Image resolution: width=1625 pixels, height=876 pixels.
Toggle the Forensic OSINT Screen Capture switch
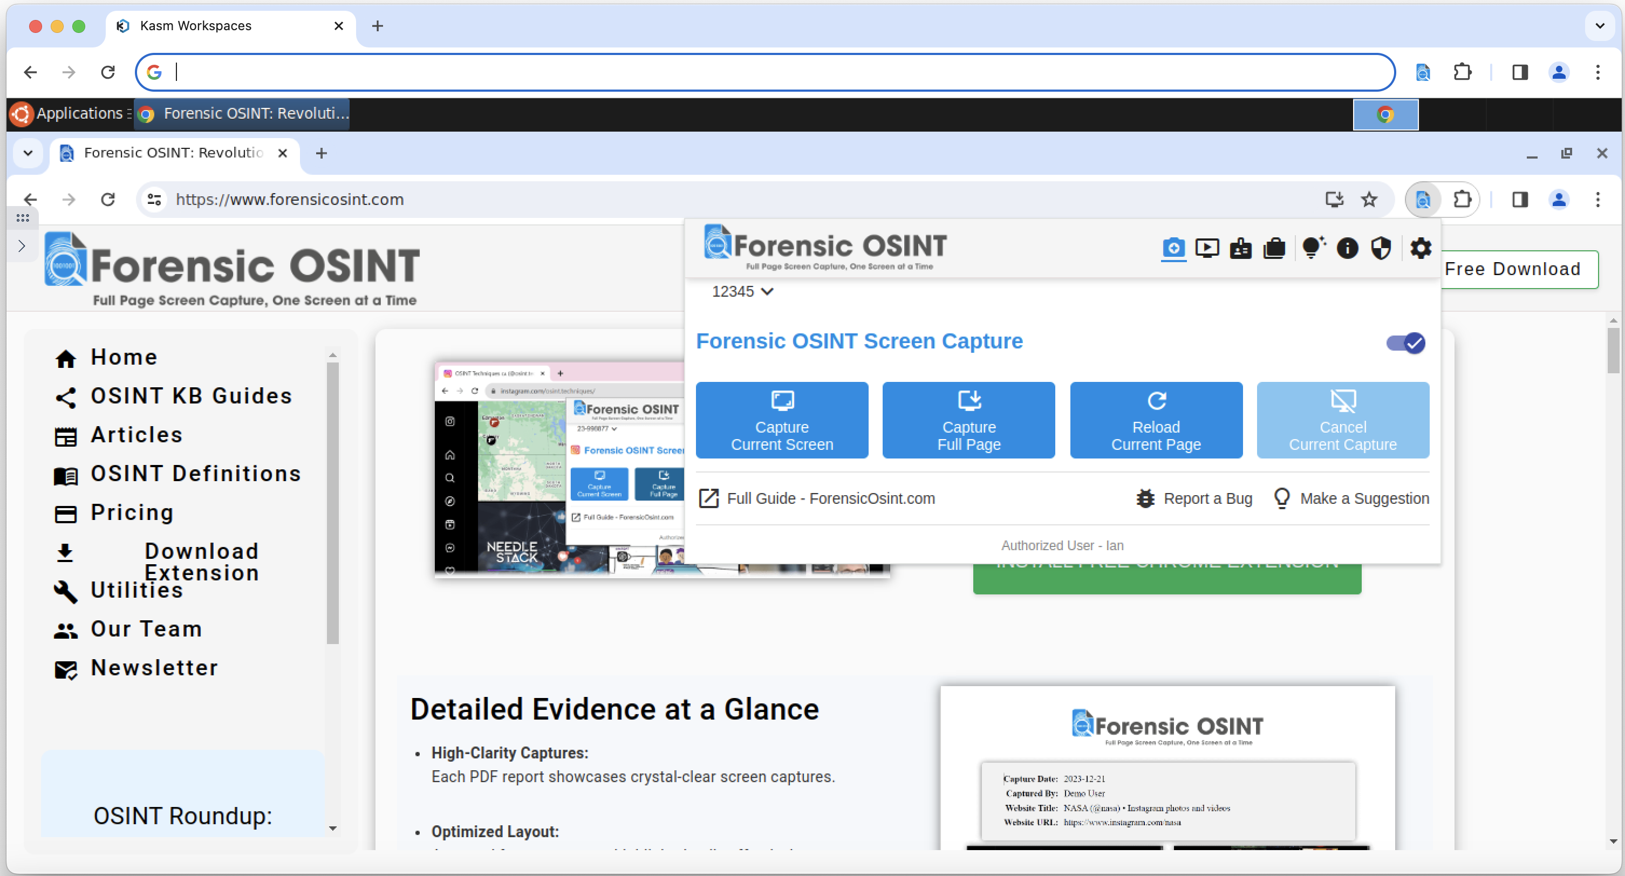pyautogui.click(x=1405, y=343)
